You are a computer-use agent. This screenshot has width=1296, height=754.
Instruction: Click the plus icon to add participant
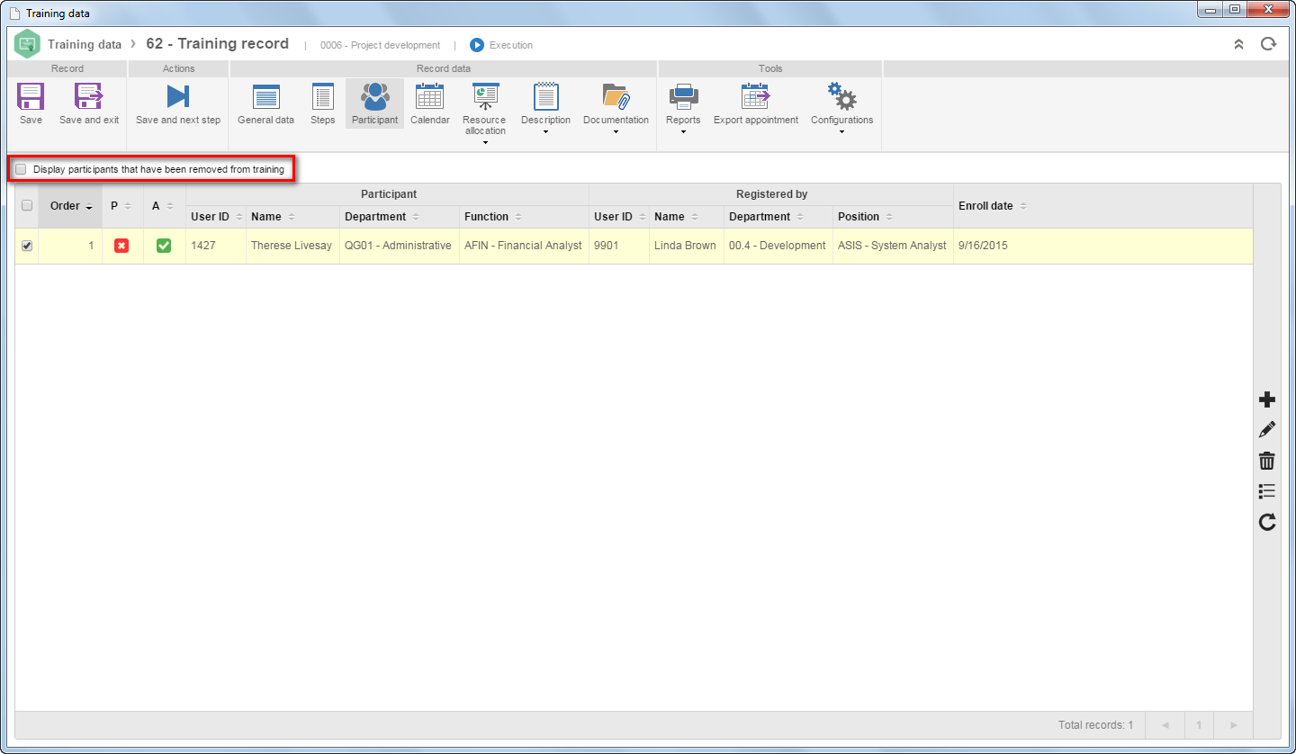(x=1267, y=399)
